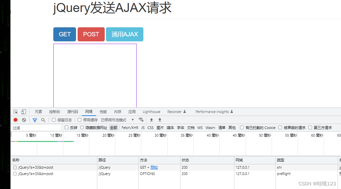Open the 内存 tab
Image resolution: width=341 pixels, height=189 pixels.
pos(118,112)
